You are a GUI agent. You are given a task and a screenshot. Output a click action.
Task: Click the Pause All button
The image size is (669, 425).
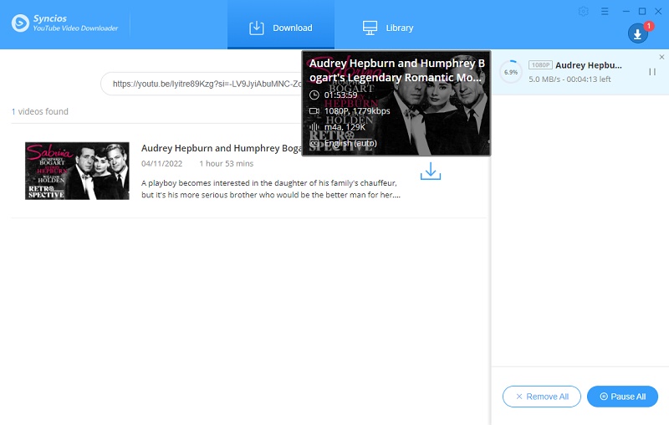(x=622, y=397)
